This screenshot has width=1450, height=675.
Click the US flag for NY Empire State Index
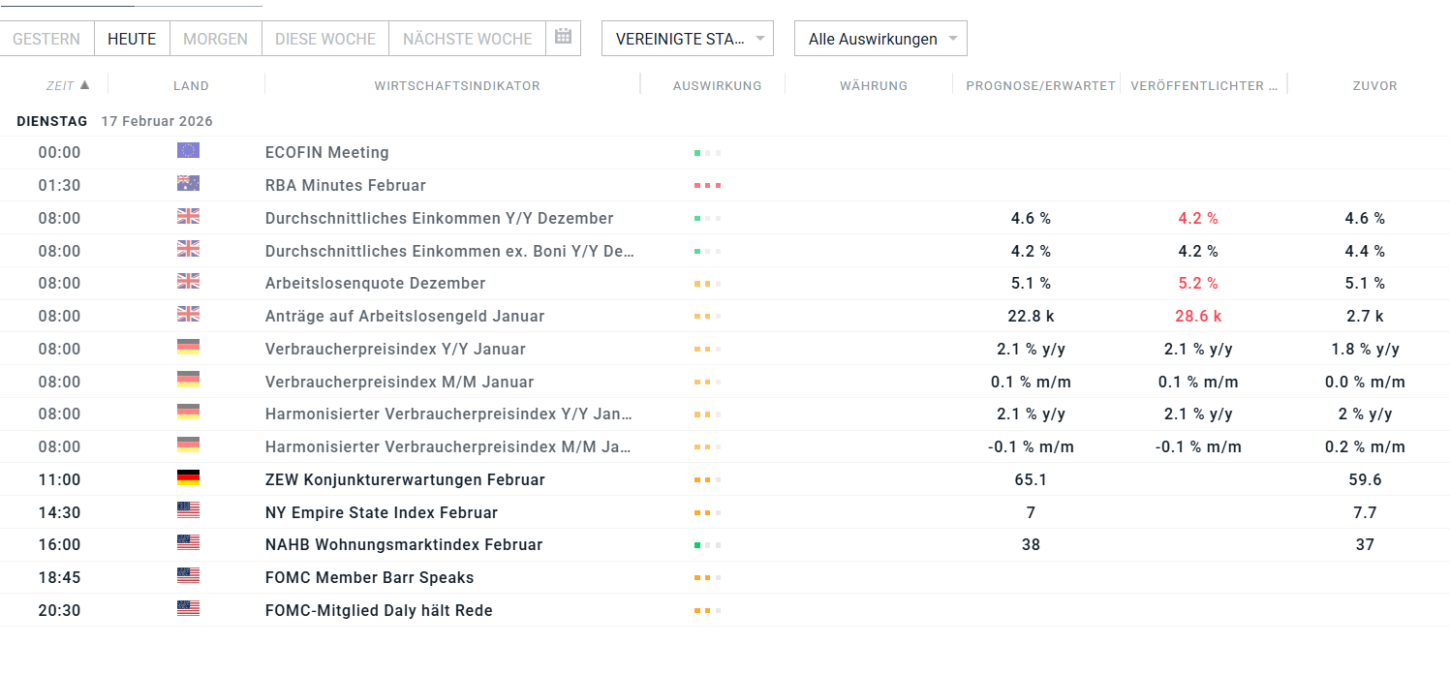click(188, 511)
